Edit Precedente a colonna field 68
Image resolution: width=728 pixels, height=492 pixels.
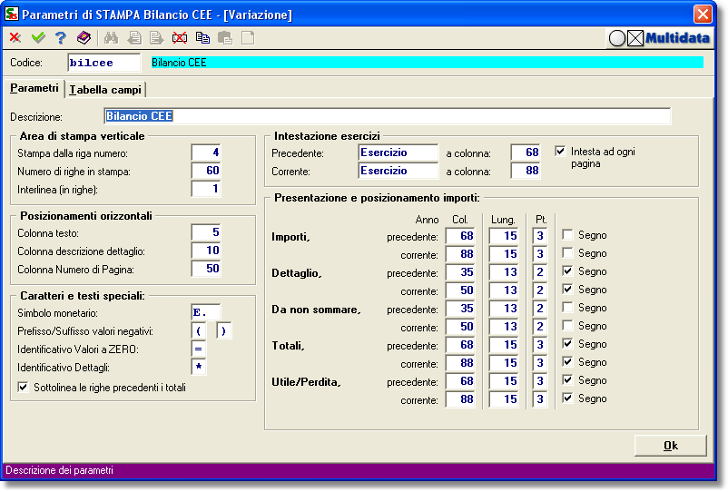point(525,153)
